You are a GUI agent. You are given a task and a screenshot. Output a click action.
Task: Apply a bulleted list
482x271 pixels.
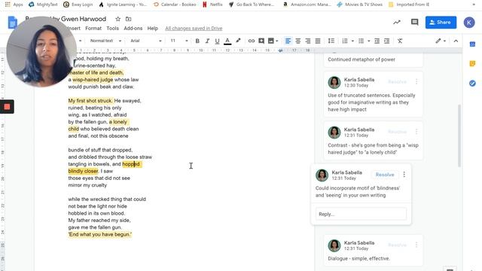point(361,41)
